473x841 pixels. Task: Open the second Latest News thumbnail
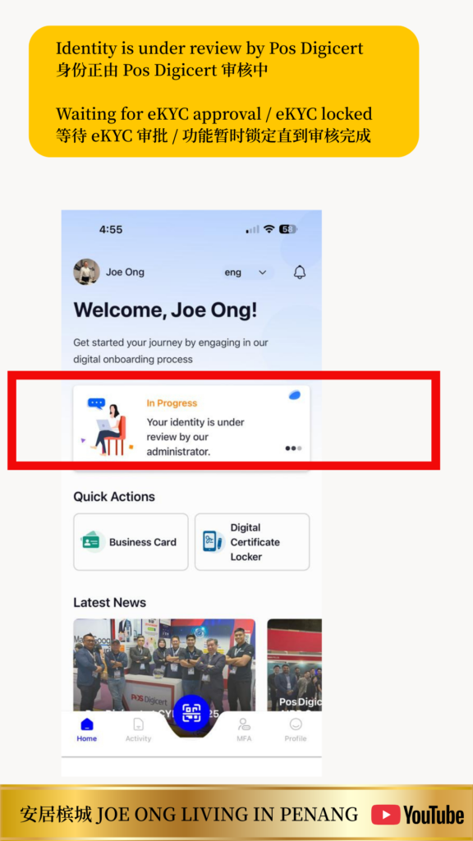click(295, 665)
